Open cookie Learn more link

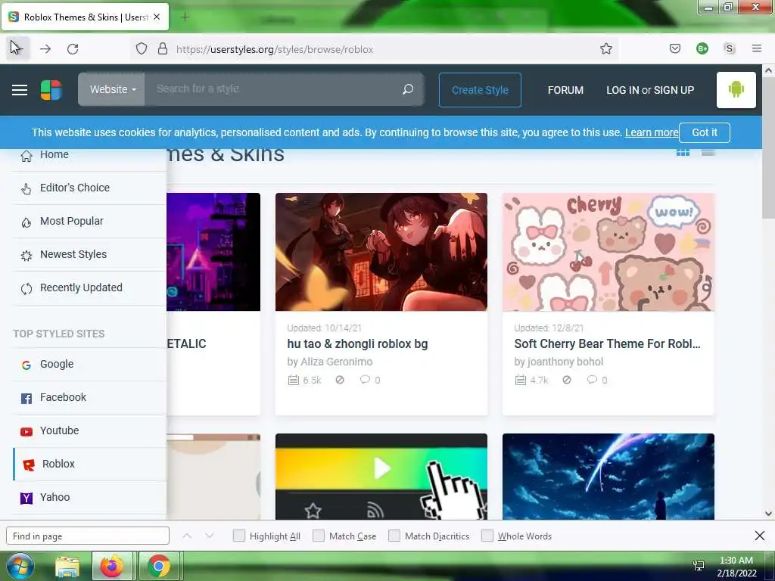[652, 132]
